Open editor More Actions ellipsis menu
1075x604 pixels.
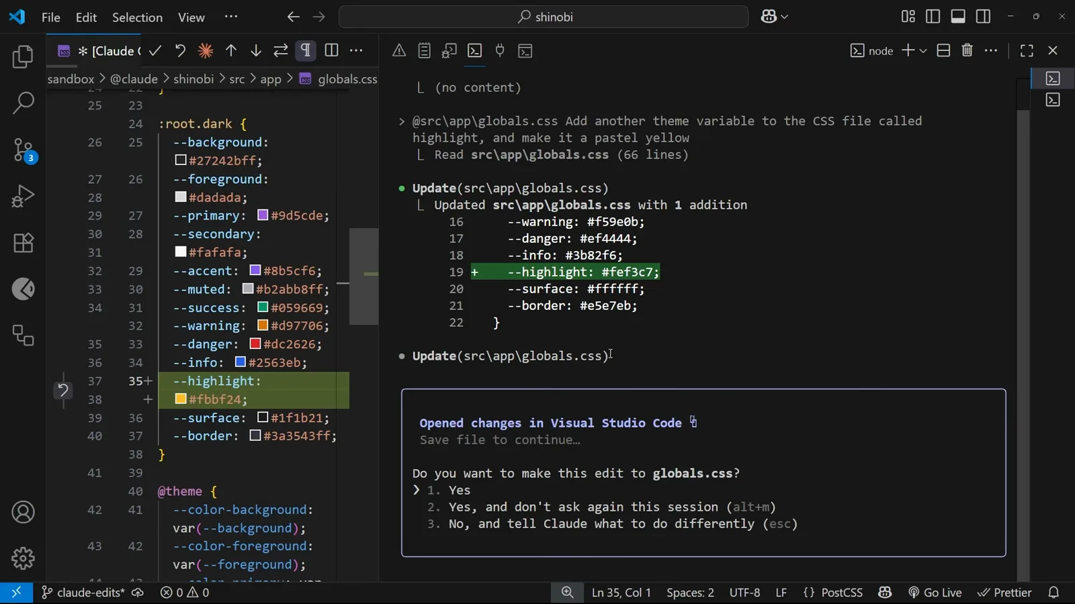click(357, 50)
